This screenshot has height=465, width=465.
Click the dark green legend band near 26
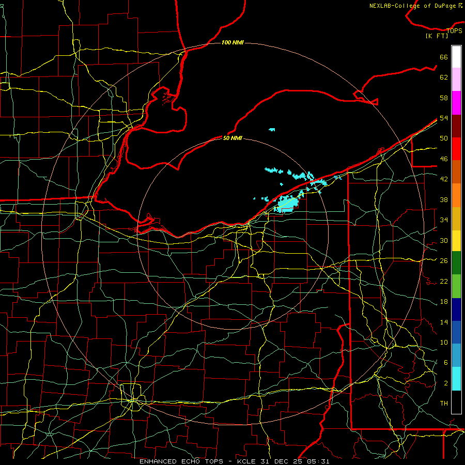pos(456,263)
